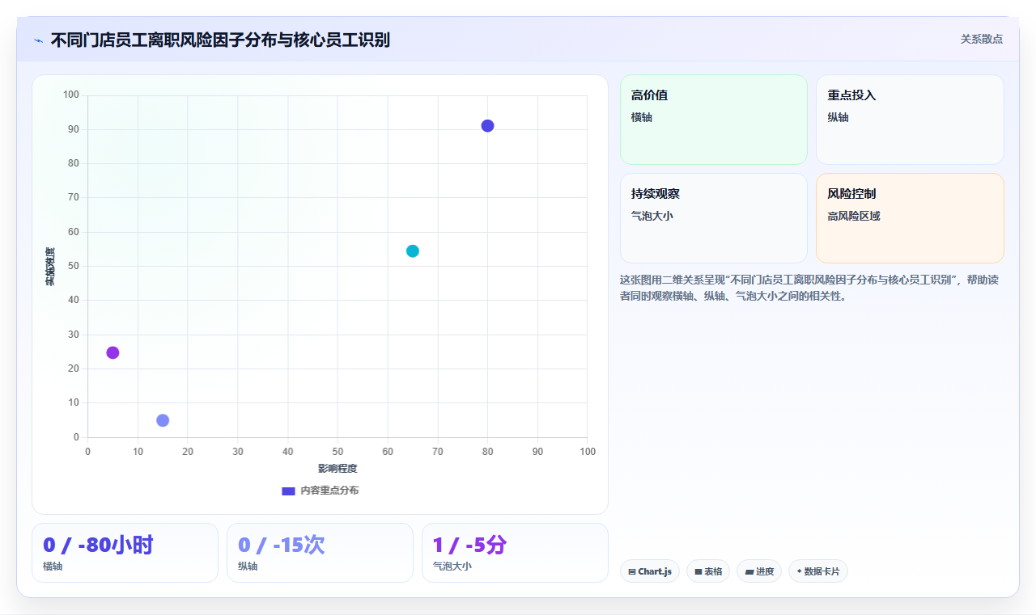Click the 50 label on the x-axis
This screenshot has width=1036, height=615.
338,452
